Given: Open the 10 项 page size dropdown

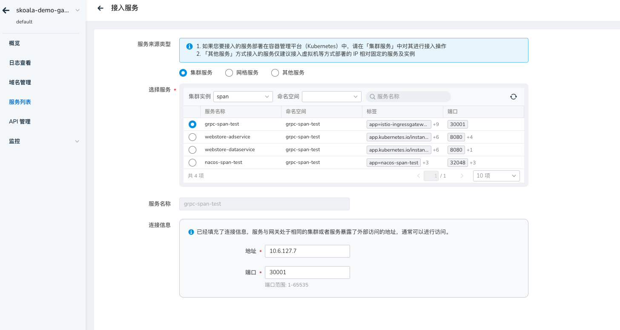Looking at the screenshot, I should pos(496,176).
